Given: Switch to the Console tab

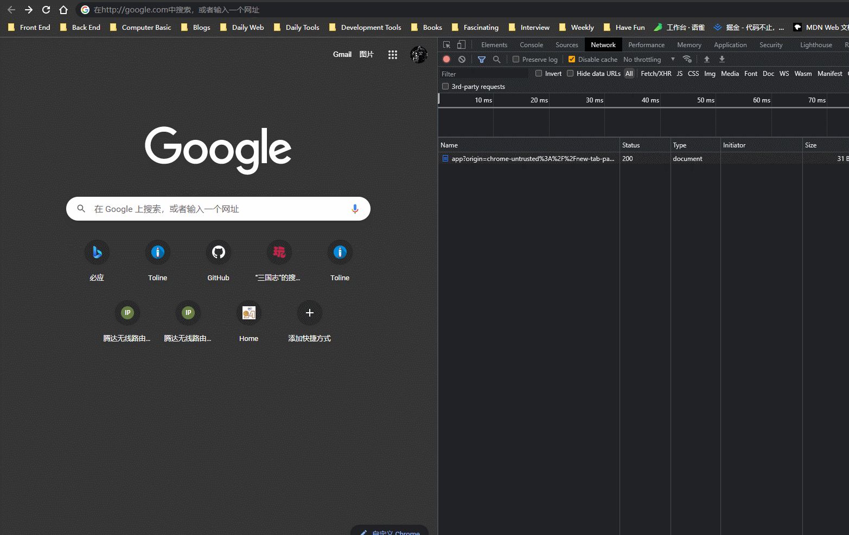Looking at the screenshot, I should point(531,45).
